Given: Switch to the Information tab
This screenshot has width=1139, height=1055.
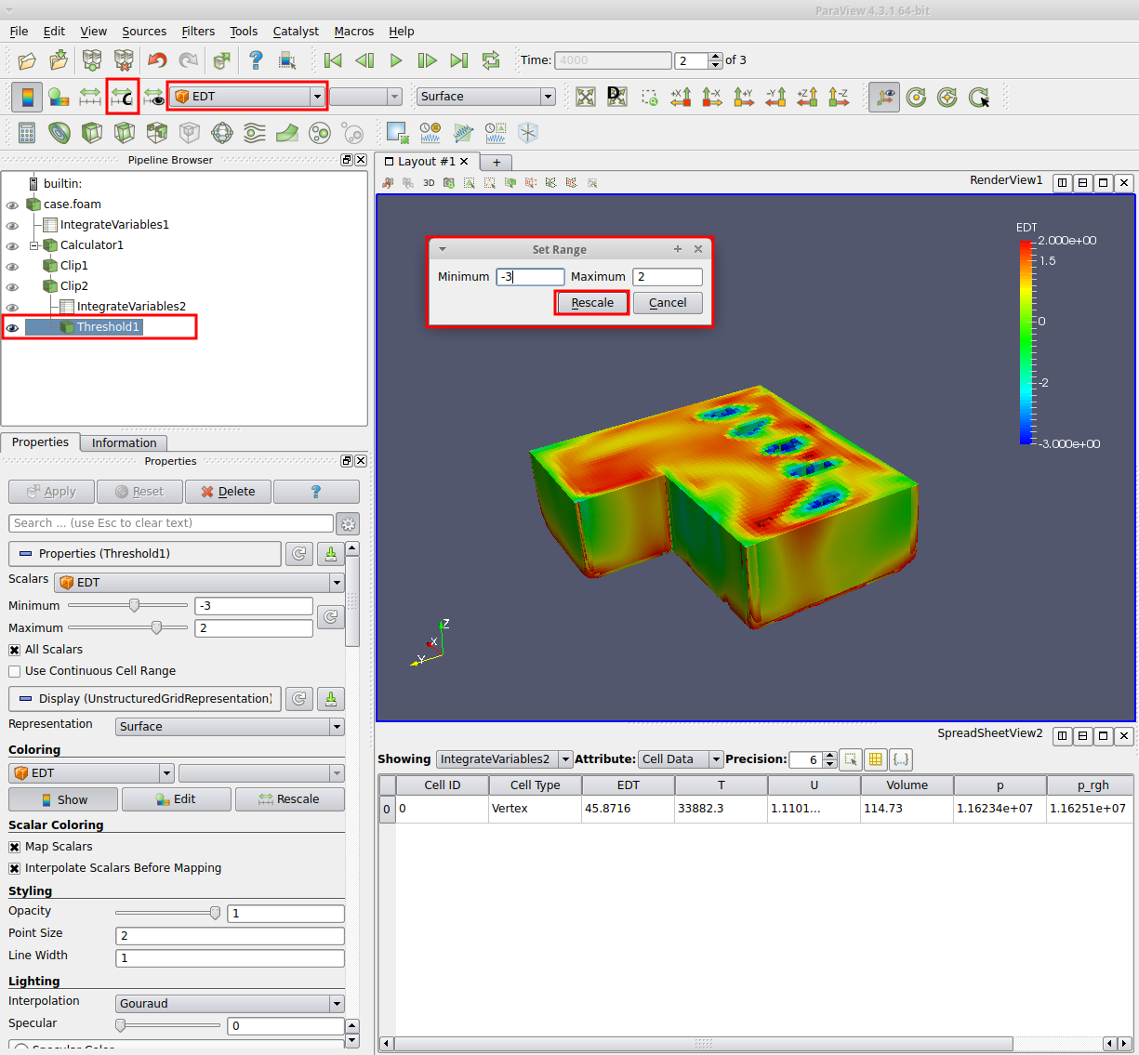Looking at the screenshot, I should tap(124, 443).
